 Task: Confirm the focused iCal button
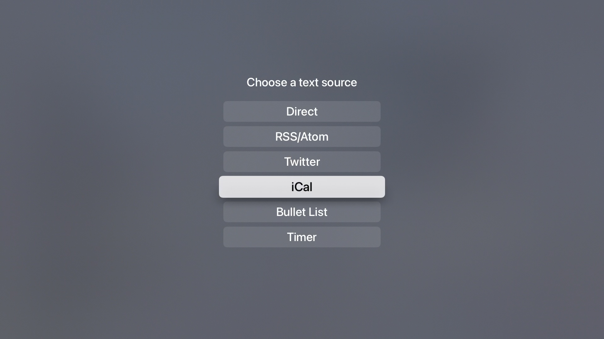pos(302,187)
